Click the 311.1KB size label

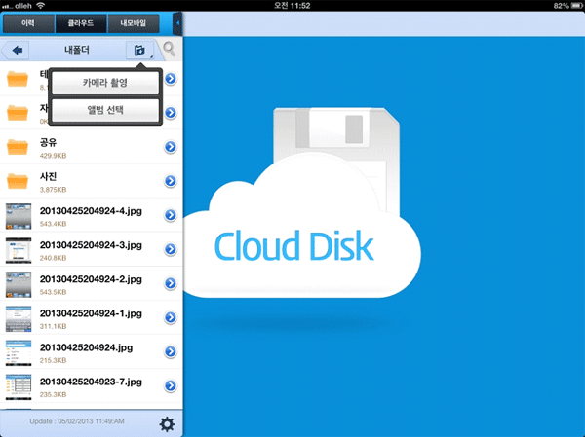tap(53, 326)
